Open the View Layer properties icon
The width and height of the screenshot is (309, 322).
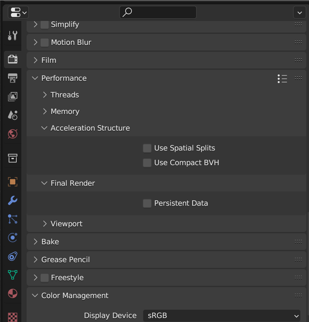click(13, 96)
